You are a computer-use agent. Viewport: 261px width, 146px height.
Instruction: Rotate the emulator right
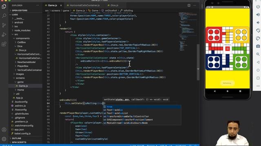pos(258,39)
